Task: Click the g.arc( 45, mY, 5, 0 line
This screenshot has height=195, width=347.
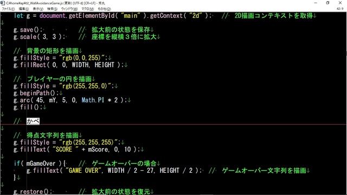Action: [72, 100]
